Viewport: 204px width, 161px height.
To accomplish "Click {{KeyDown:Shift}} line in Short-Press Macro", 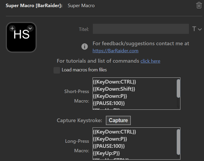I will point(114,89).
